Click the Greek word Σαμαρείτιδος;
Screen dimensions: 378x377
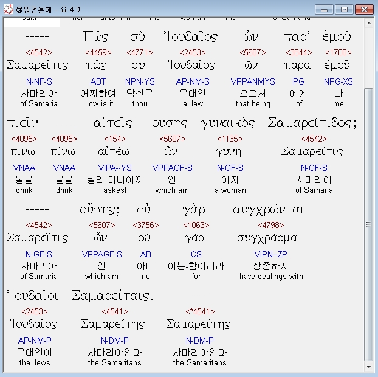tap(312, 123)
